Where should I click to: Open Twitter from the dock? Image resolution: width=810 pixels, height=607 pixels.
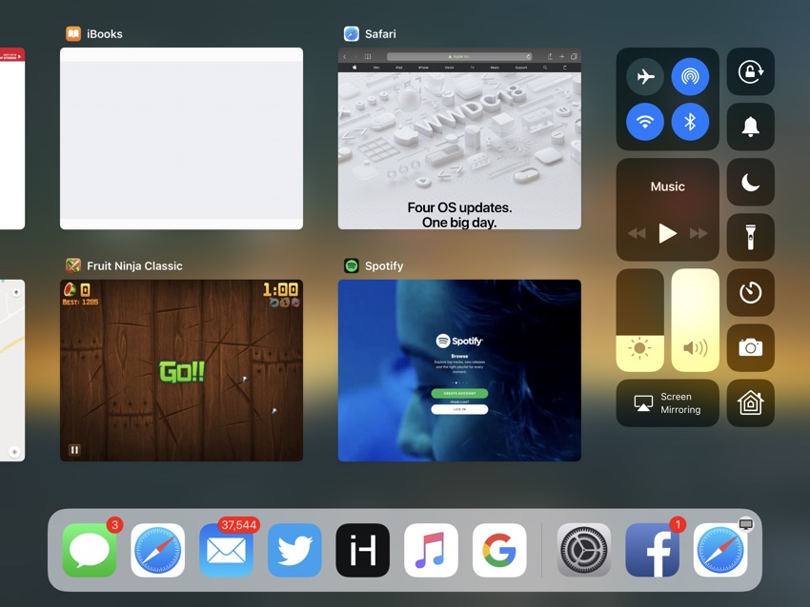tap(294, 550)
